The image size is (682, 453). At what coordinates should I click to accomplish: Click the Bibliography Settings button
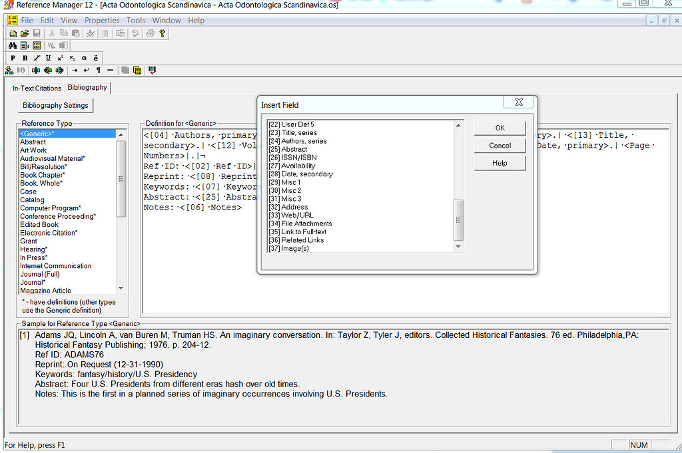[x=55, y=105]
